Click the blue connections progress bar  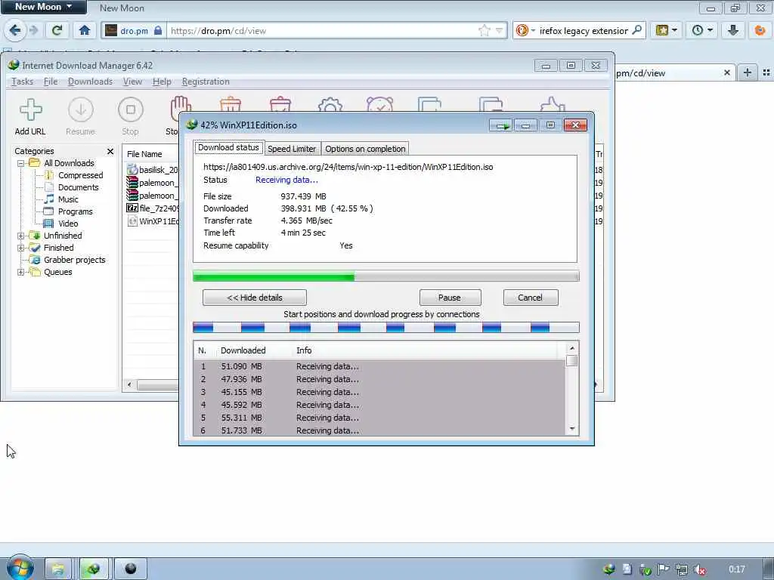point(385,328)
